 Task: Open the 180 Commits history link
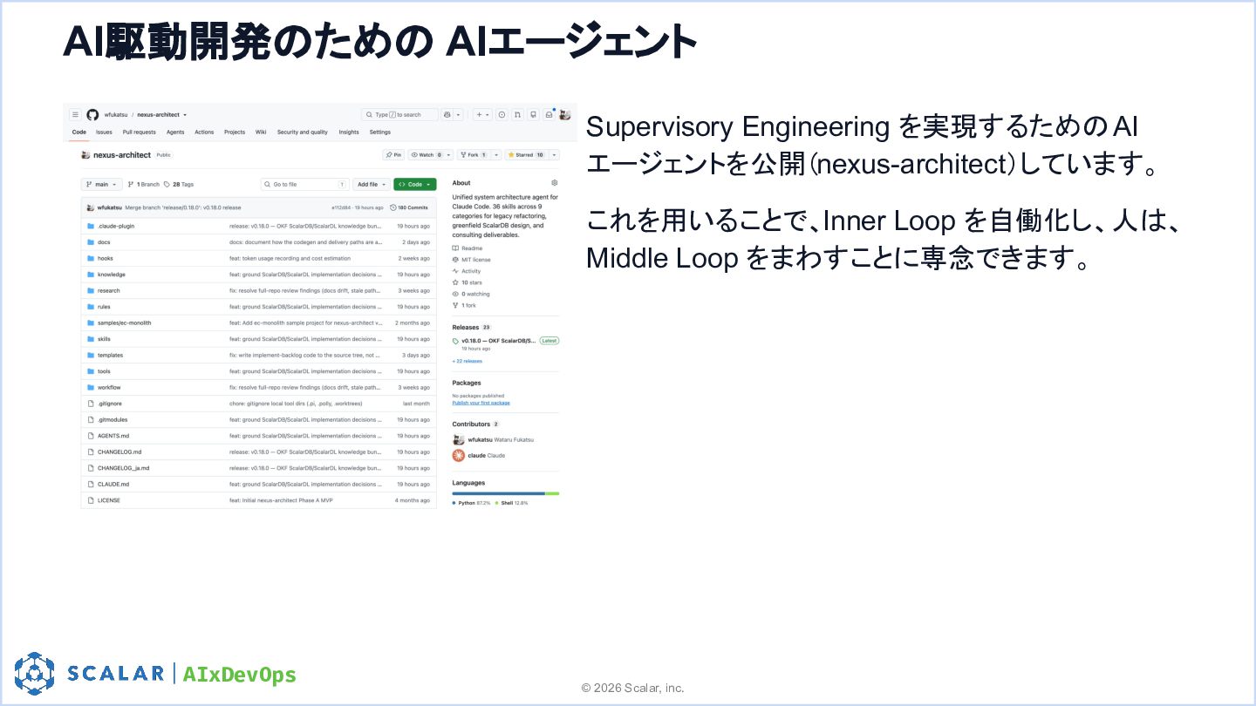coord(409,207)
